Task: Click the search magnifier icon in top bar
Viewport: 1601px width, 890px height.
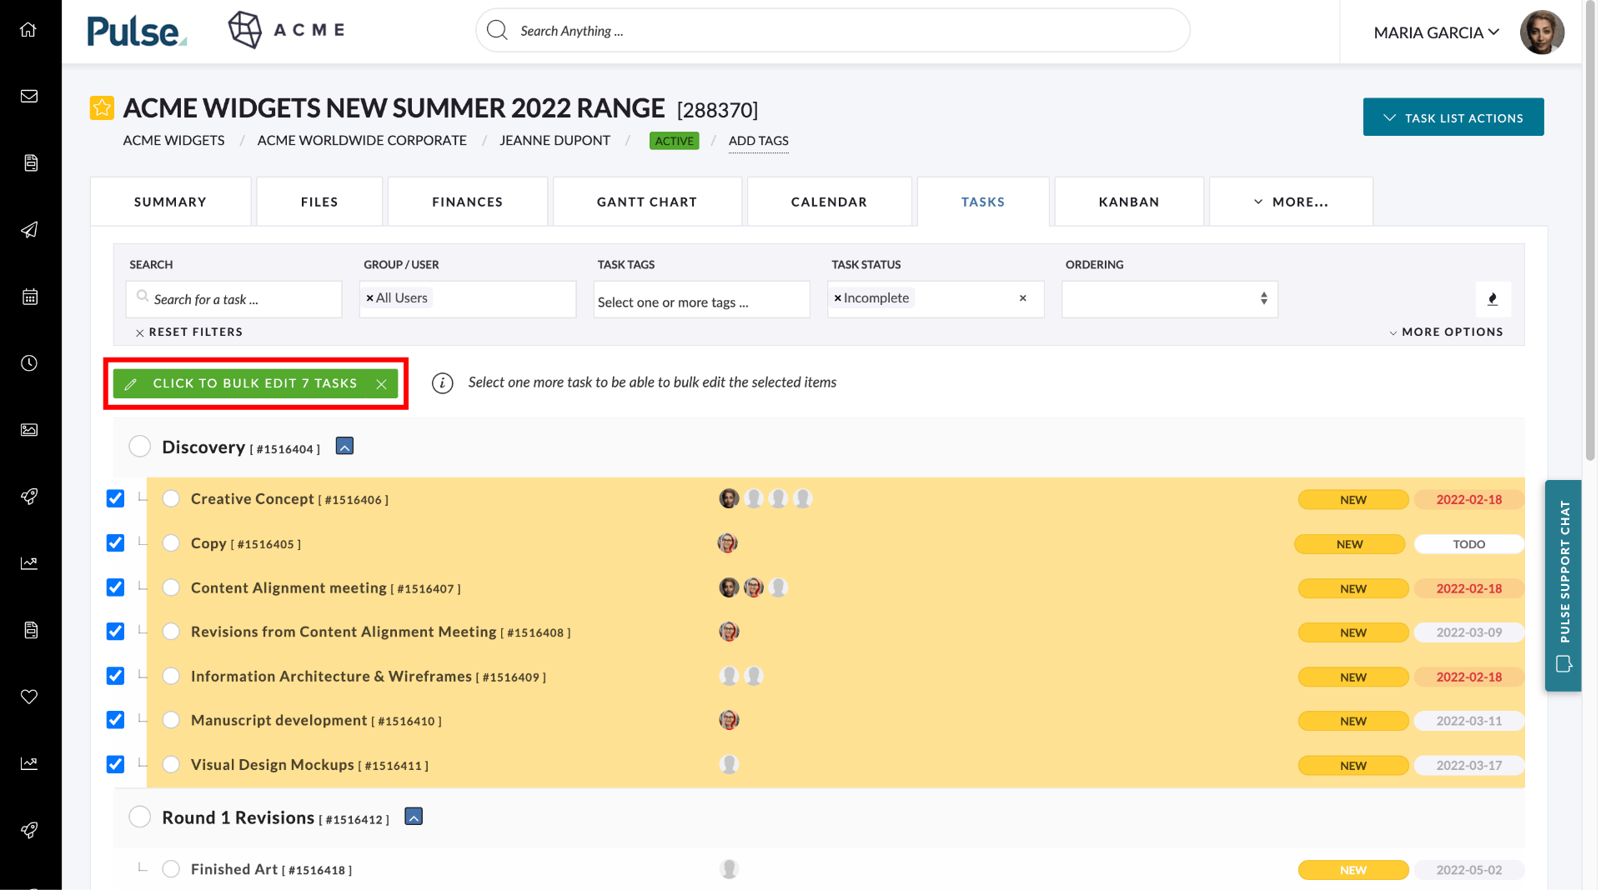Action: click(x=497, y=30)
